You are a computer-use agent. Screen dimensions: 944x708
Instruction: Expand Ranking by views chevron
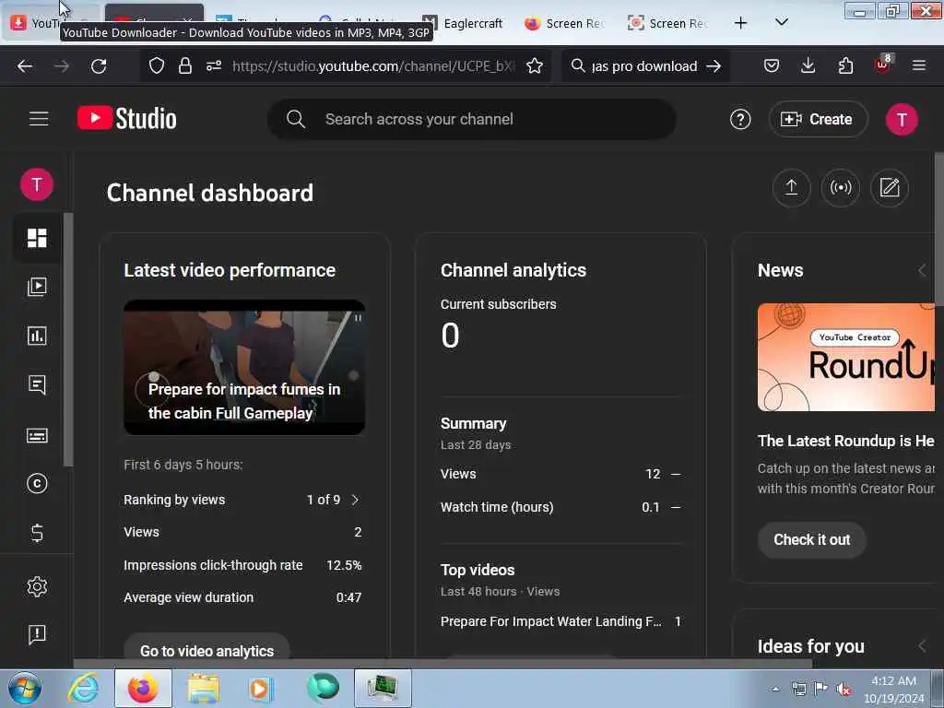coord(355,500)
